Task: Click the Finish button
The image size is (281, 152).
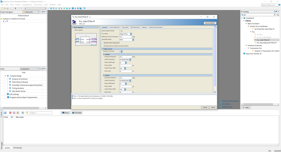Action: [213, 107]
